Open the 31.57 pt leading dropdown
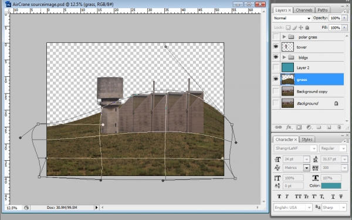The image size is (352, 220). coord(344,159)
